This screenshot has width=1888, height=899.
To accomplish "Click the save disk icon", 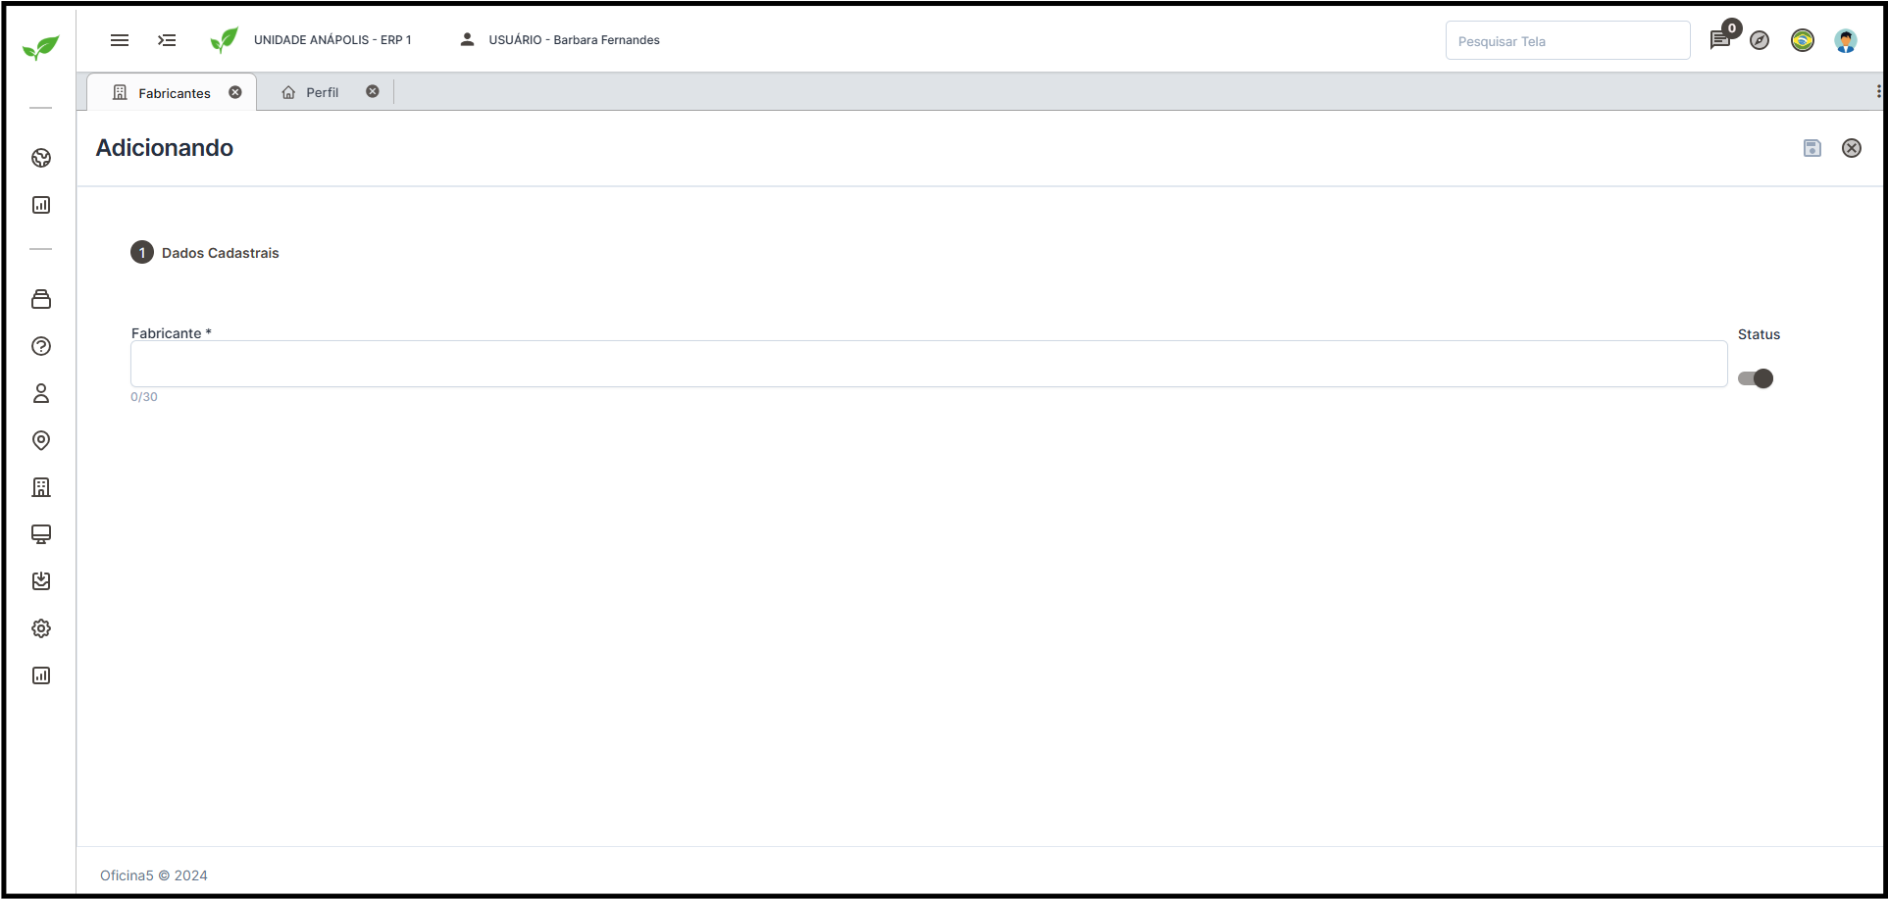I will click(x=1811, y=148).
